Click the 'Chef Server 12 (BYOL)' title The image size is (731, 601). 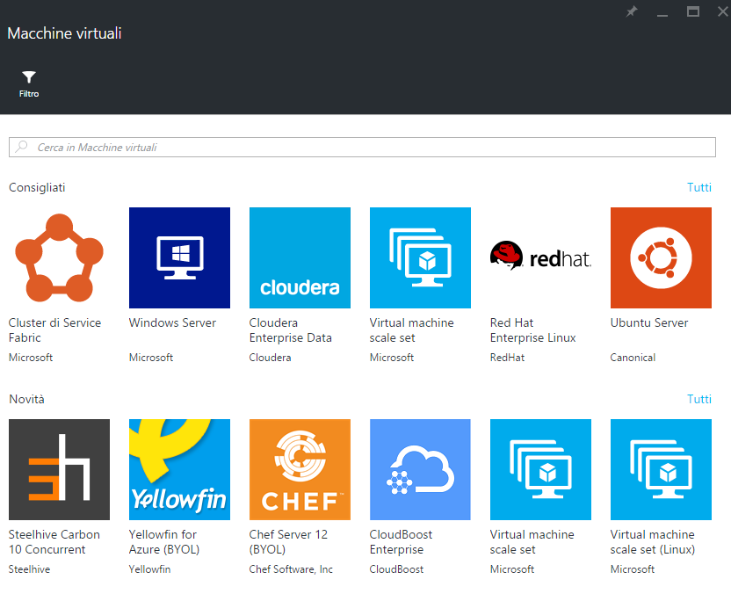coord(288,542)
